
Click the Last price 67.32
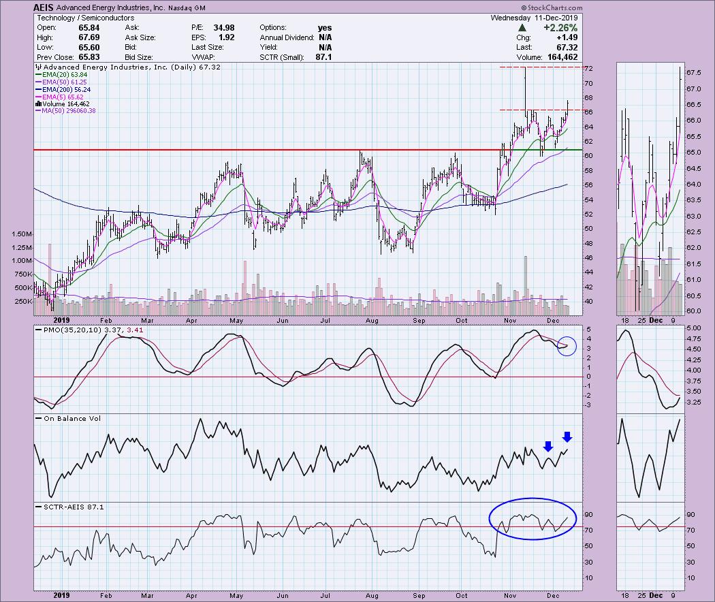click(567, 48)
